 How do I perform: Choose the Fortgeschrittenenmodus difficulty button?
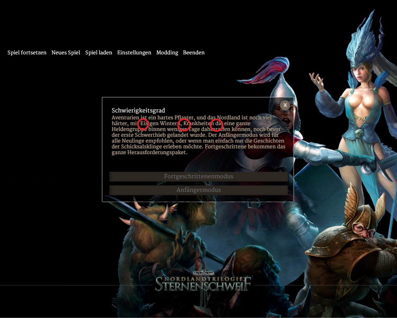(198, 176)
